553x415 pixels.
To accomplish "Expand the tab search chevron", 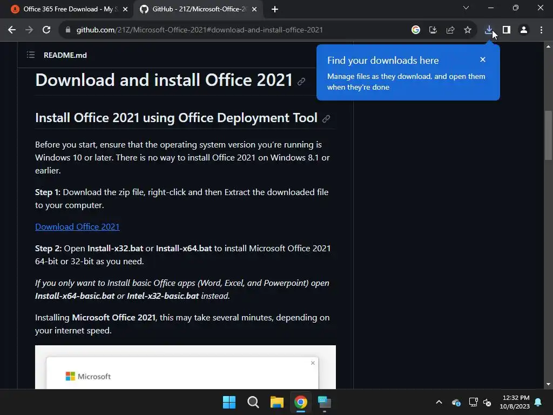I will [x=466, y=8].
